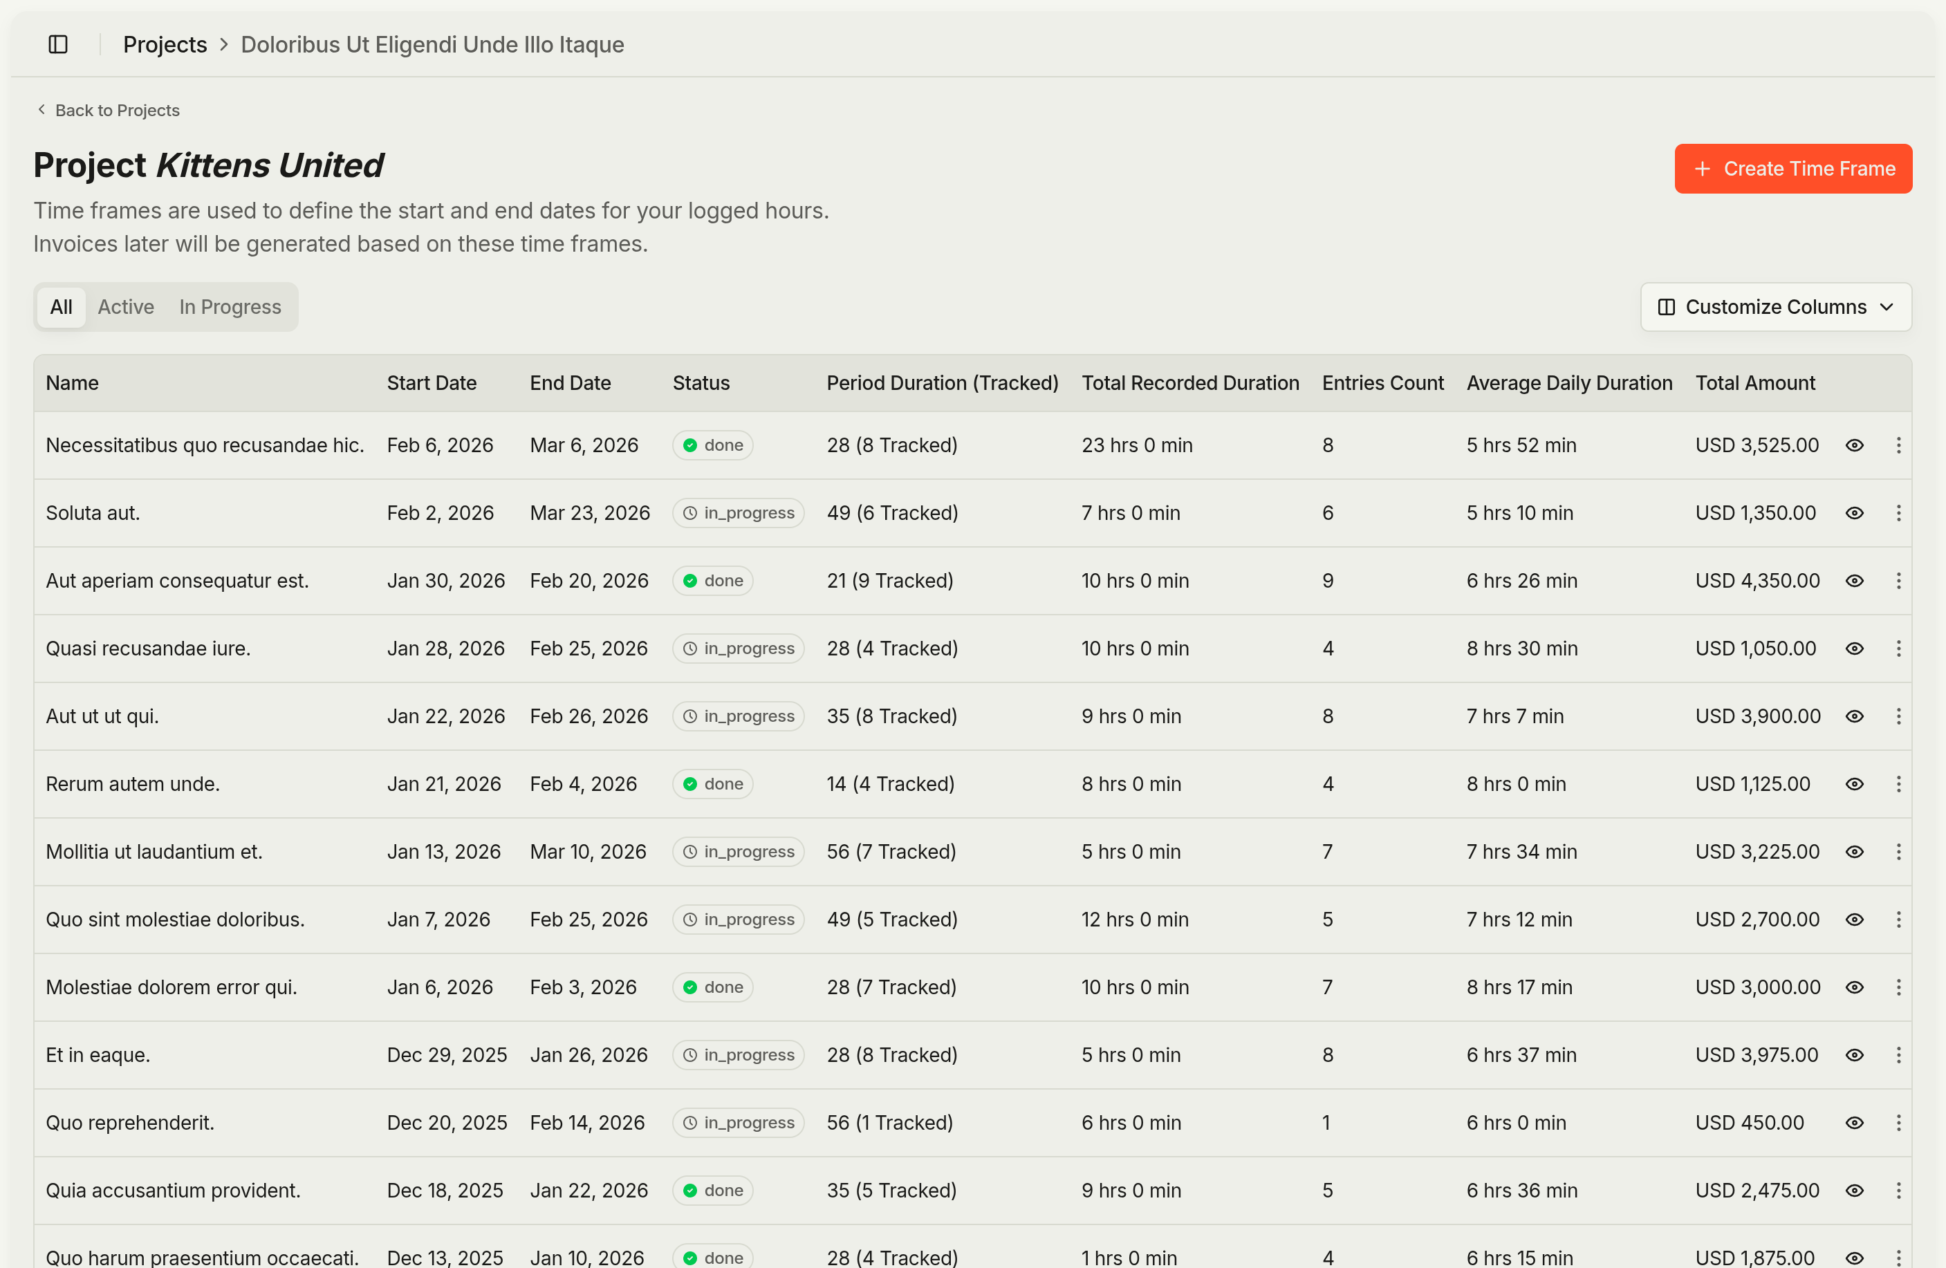
Task: Switch to the In Progress tab
Action: coord(230,306)
